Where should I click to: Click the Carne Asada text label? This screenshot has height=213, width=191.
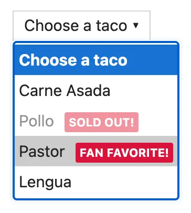pos(65,90)
